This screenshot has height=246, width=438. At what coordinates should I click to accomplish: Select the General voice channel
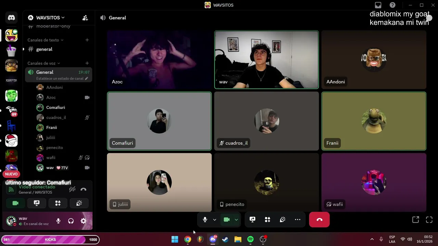point(58,74)
